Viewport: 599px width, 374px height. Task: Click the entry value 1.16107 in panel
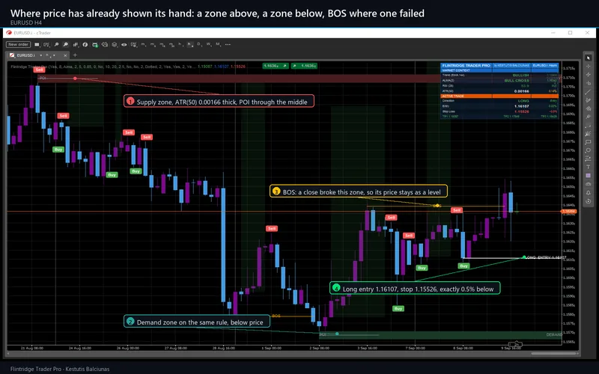pyautogui.click(x=522, y=106)
